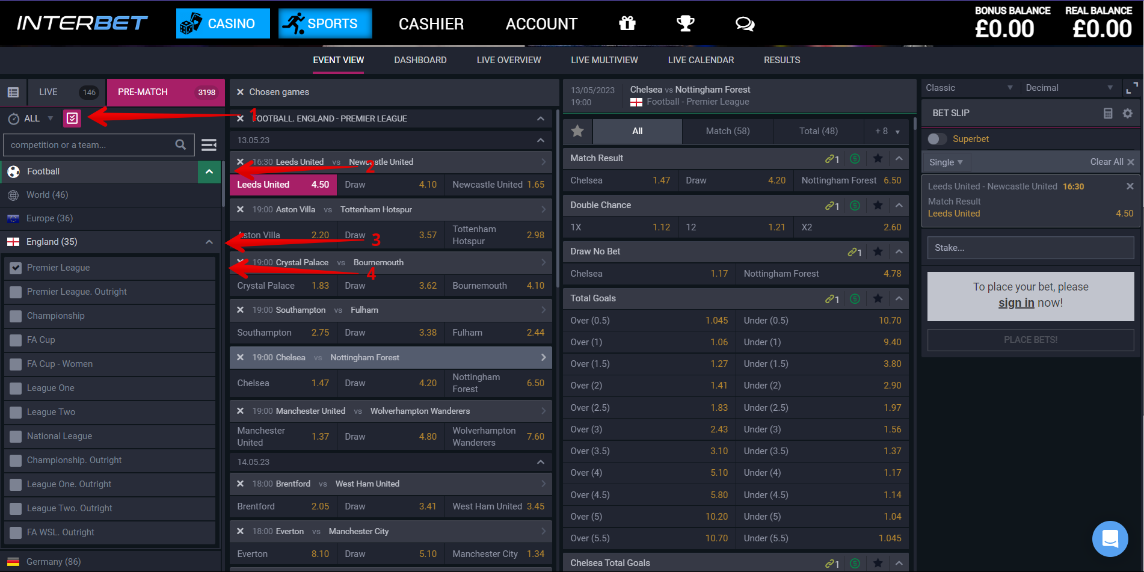Open the bet slip calculator icon
Image resolution: width=1144 pixels, height=572 pixels.
tap(1108, 113)
